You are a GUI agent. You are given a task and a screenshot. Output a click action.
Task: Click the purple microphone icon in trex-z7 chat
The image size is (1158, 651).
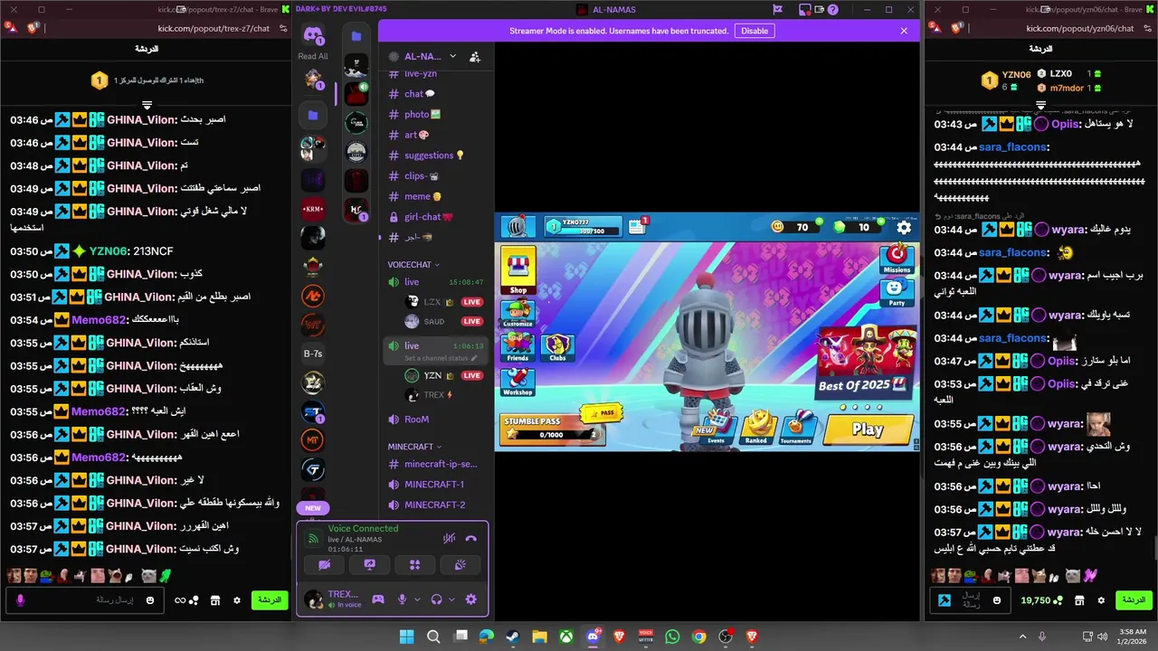pyautogui.click(x=20, y=599)
